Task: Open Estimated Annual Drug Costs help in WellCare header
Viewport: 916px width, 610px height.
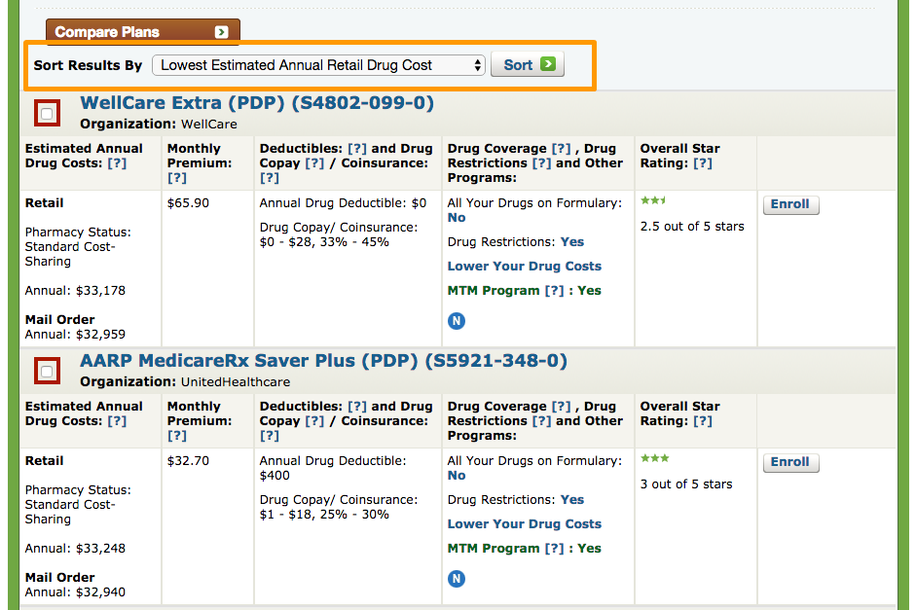Action: coord(117,163)
